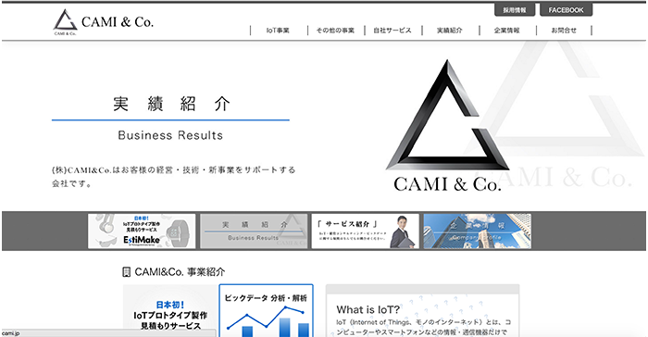Select 自社サービス in the navigation bar
This screenshot has height=337, width=648.
tap(393, 31)
